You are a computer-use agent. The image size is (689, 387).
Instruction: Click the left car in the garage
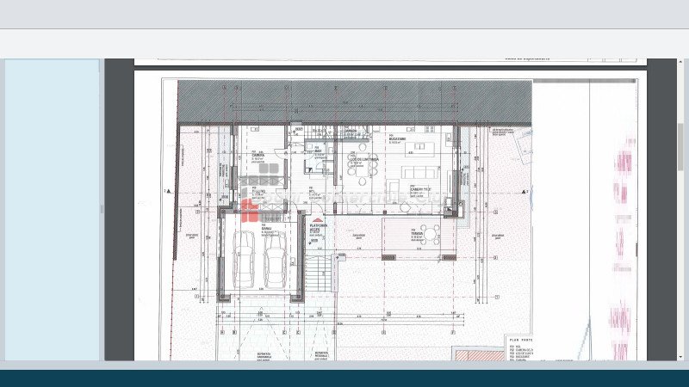(245, 261)
